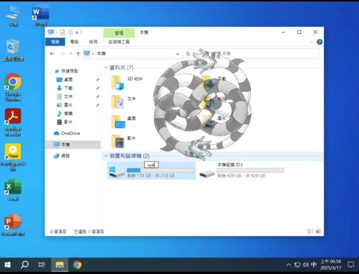The image size is (359, 274).
Task: Switch to details view in the status bar
Action: [x=310, y=232]
